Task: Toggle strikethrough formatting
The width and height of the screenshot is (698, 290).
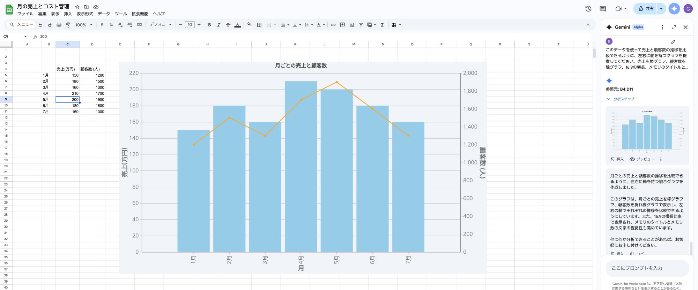Action: pos(228,25)
